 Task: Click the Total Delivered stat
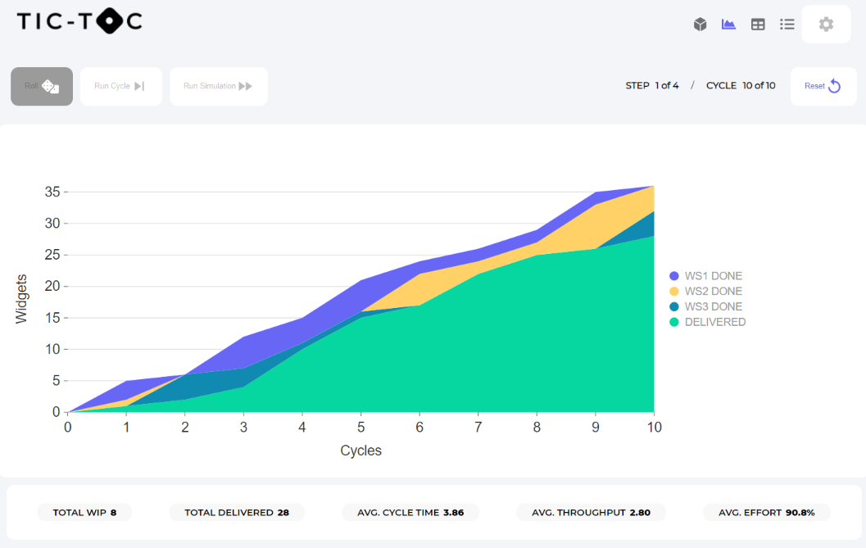tap(237, 513)
